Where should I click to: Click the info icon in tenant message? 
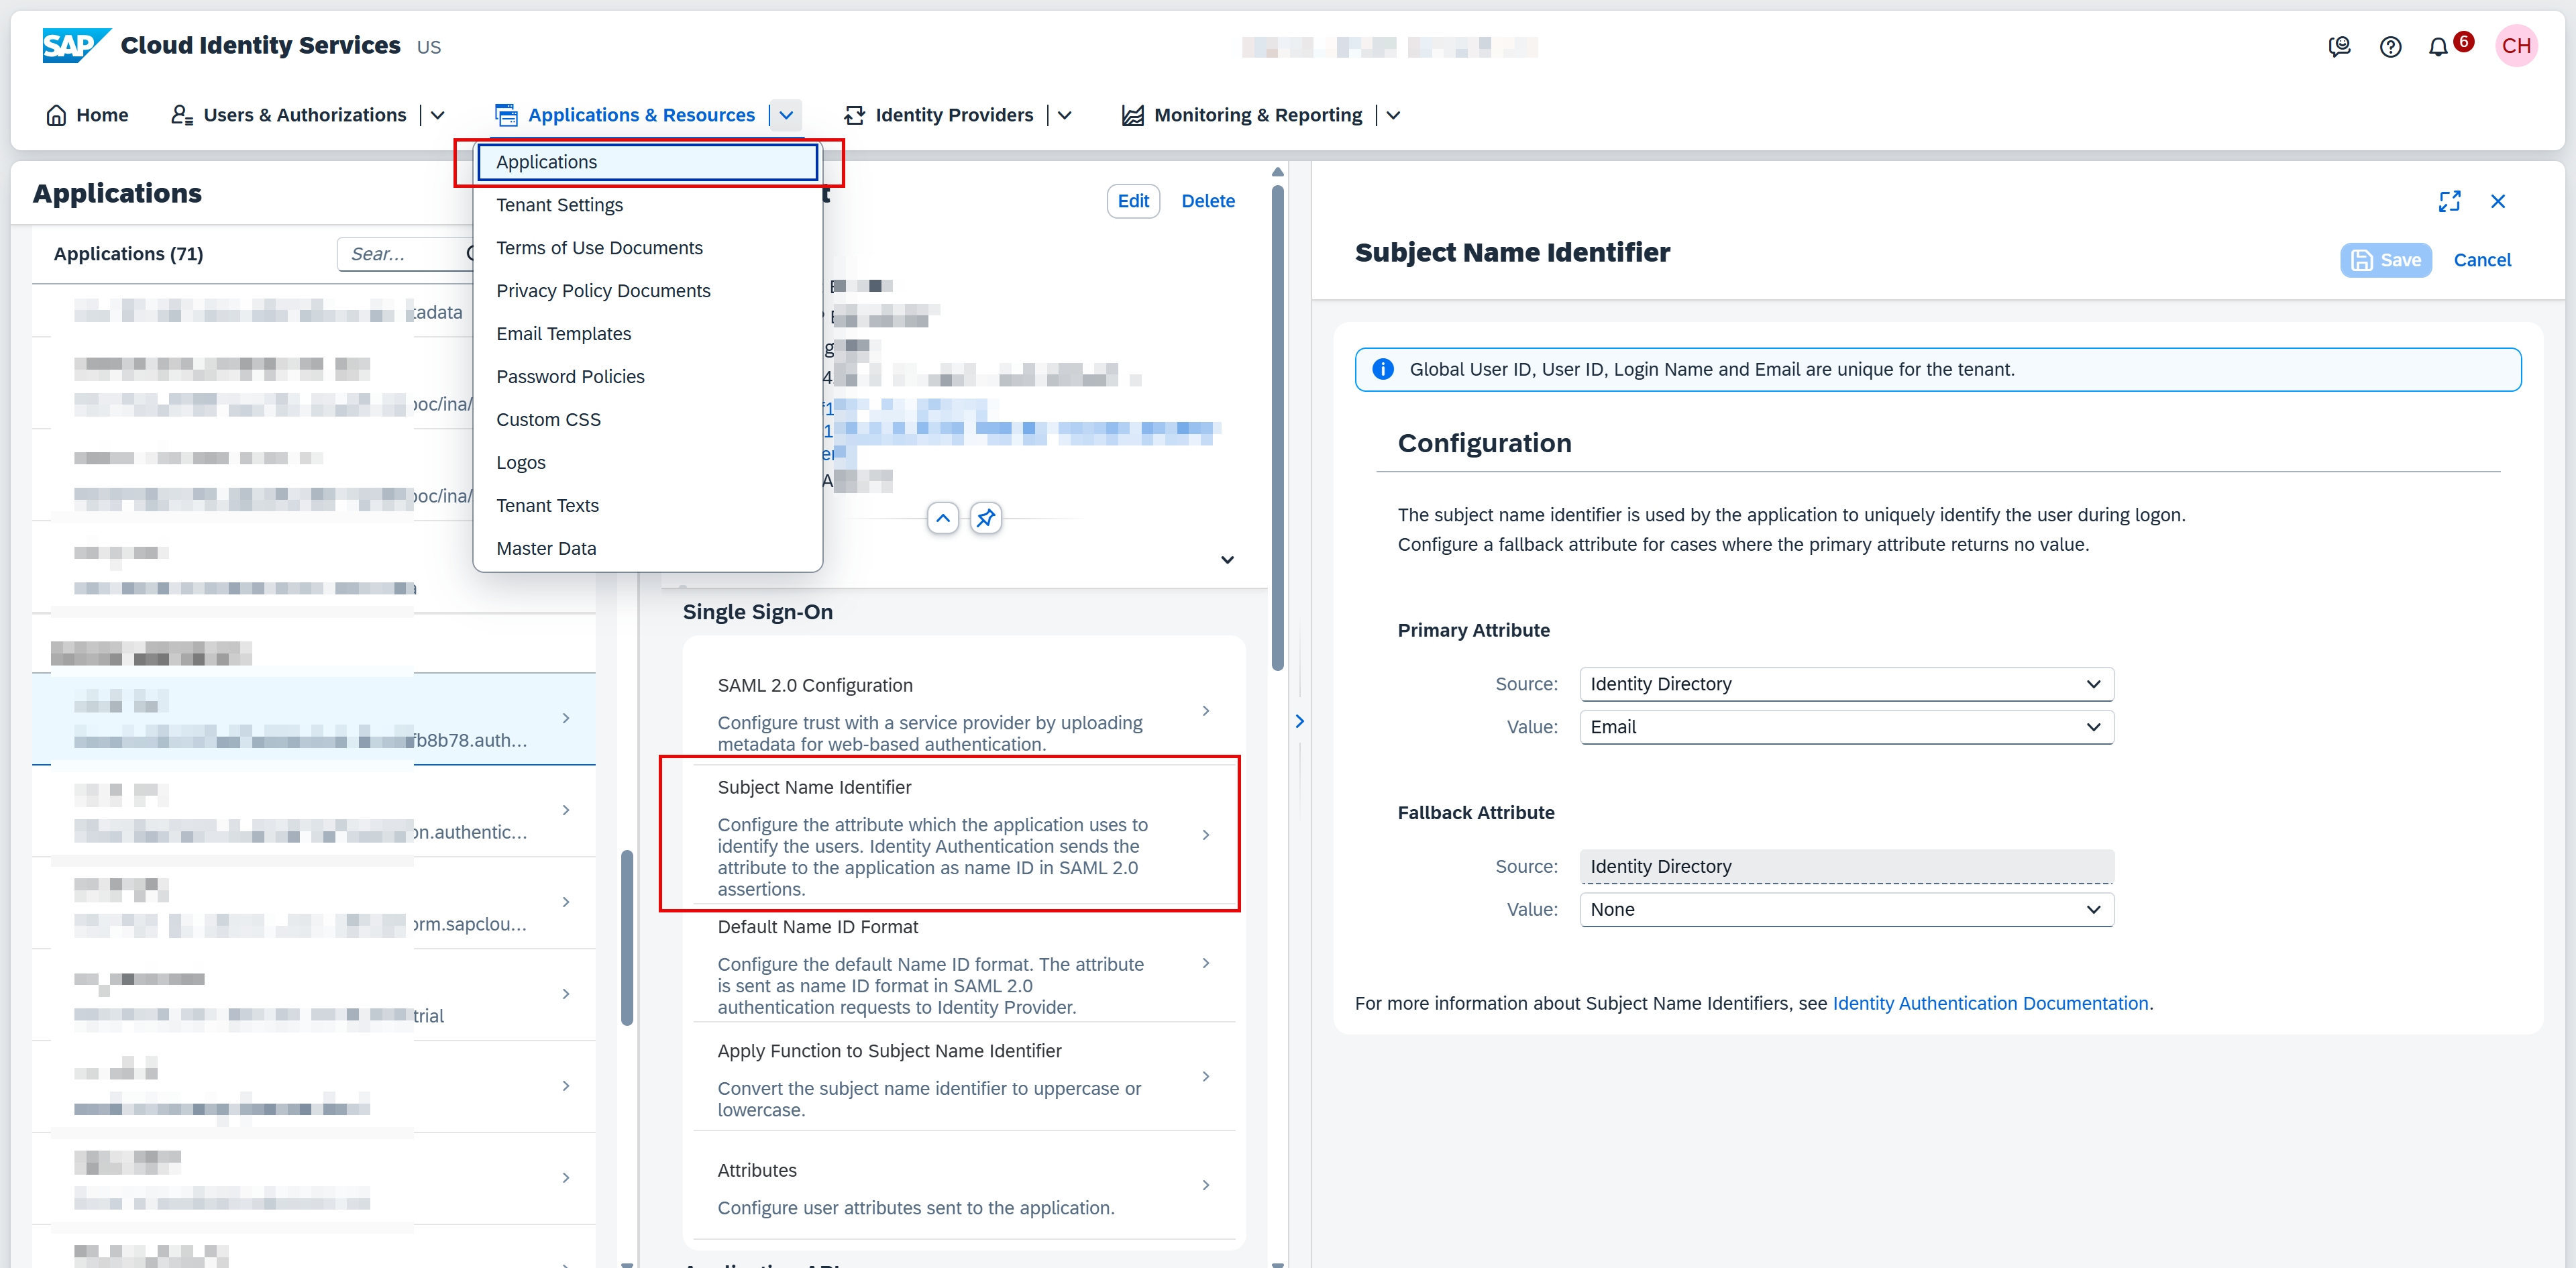click(1383, 369)
